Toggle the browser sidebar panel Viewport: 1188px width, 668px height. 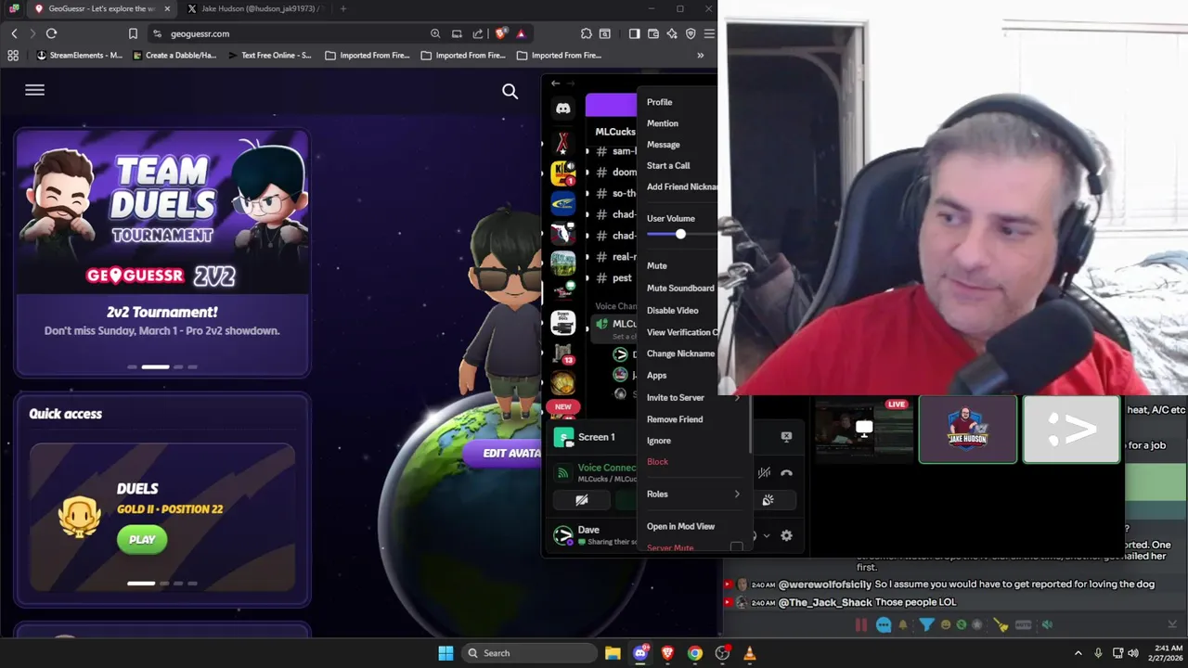(x=634, y=33)
